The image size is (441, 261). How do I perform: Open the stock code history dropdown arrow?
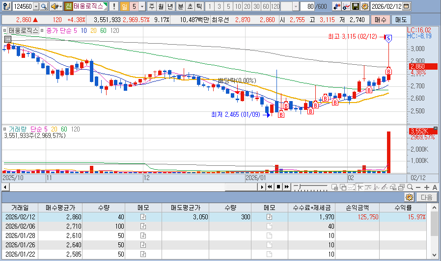pyautogui.click(x=36, y=6)
